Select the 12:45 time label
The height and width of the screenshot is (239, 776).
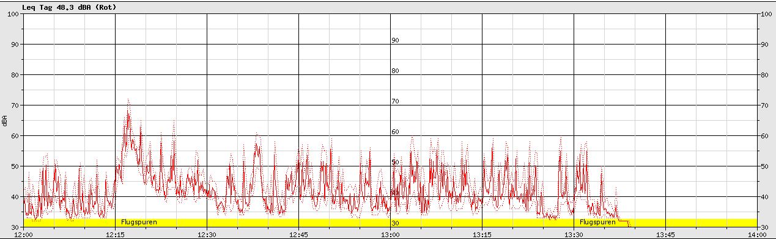[298, 234]
